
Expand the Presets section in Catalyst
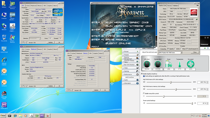tap(131, 55)
